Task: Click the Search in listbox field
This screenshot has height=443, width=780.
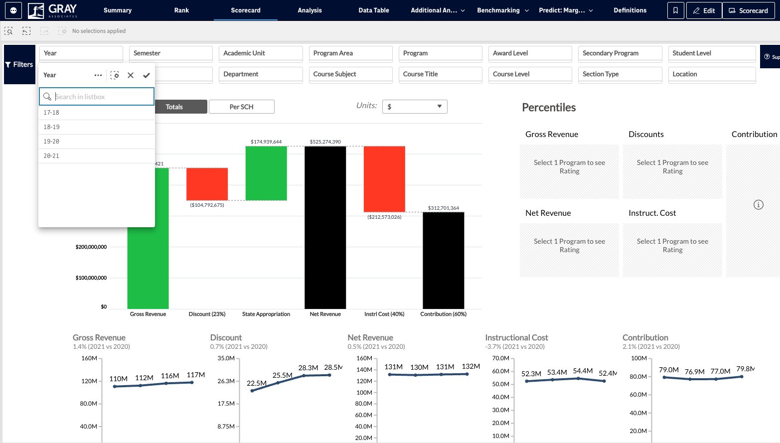Action: click(97, 97)
